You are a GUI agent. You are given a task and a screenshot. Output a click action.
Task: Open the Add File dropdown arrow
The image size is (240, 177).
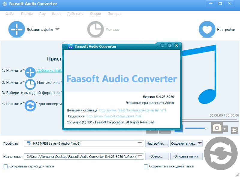click(x=57, y=29)
